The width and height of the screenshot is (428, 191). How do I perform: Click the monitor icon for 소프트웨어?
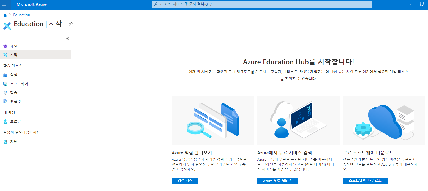[x=5, y=84]
